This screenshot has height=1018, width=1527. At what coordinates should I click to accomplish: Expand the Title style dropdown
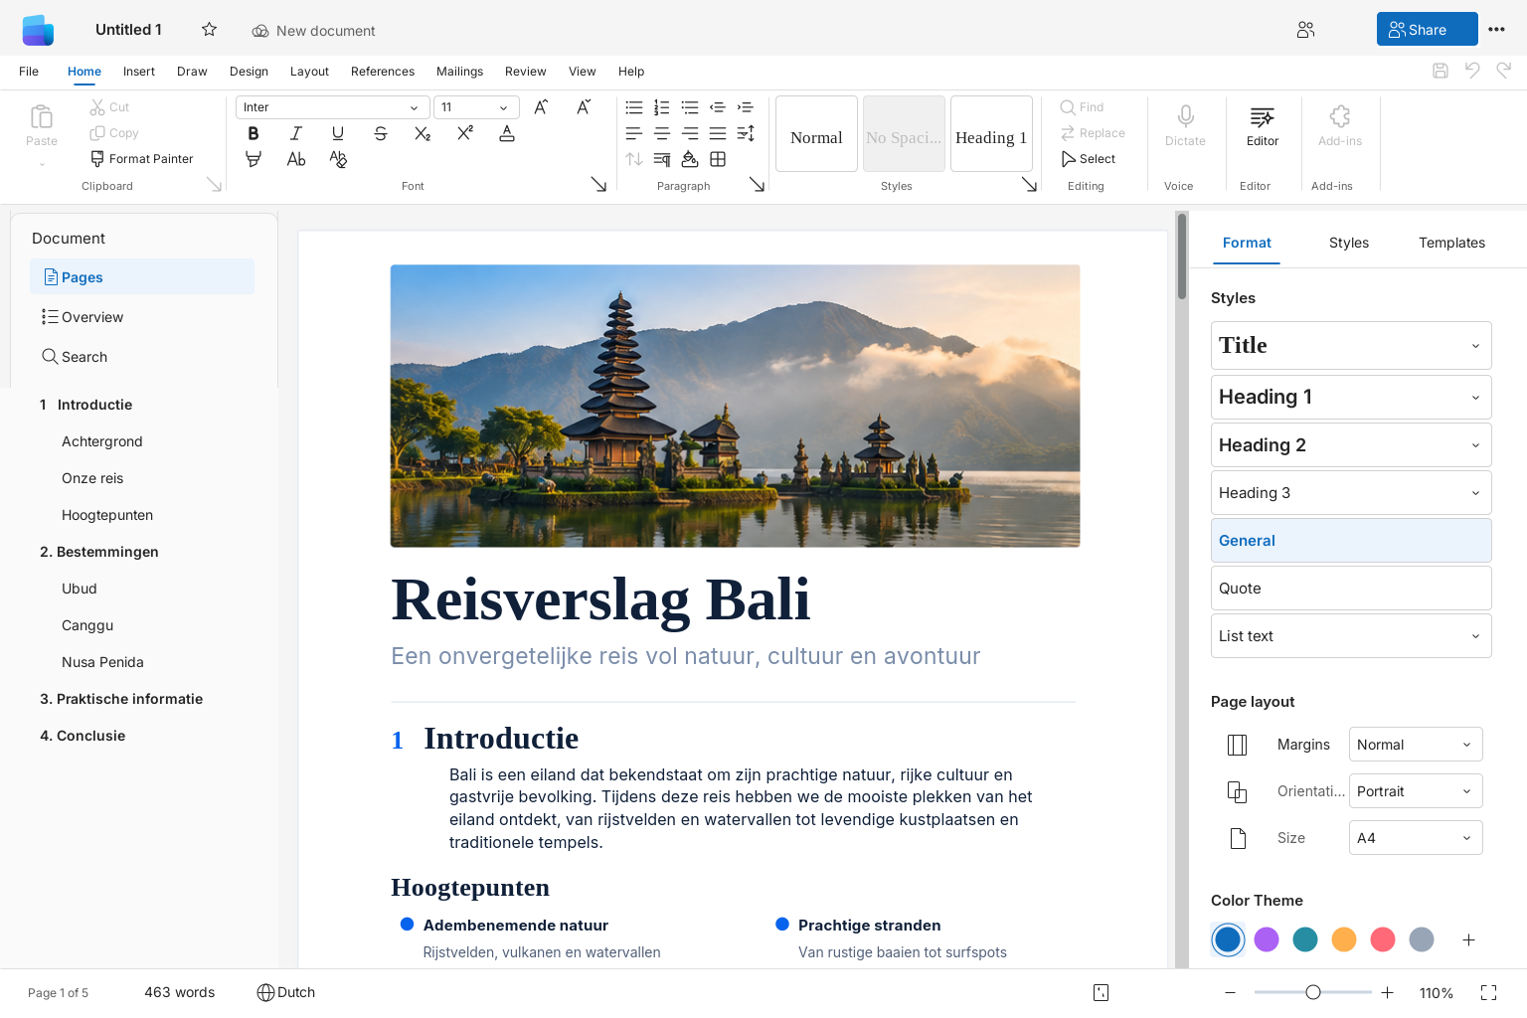point(1475,346)
